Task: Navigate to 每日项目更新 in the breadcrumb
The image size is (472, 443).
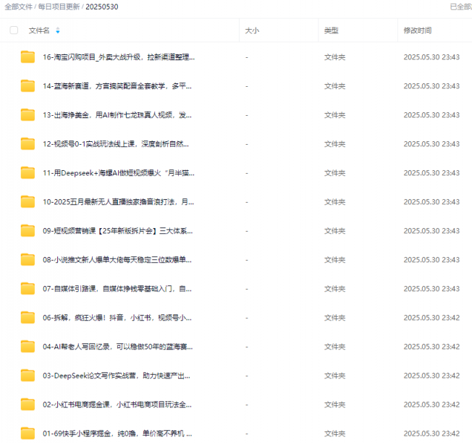Action: click(60, 7)
